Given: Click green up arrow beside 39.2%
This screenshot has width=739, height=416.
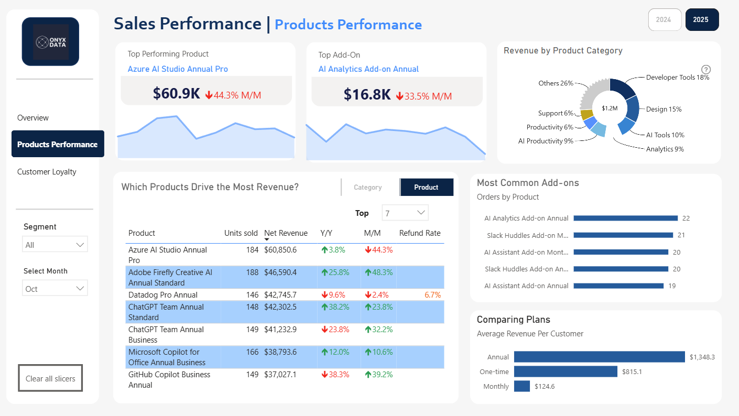Looking at the screenshot, I should pos(367,375).
